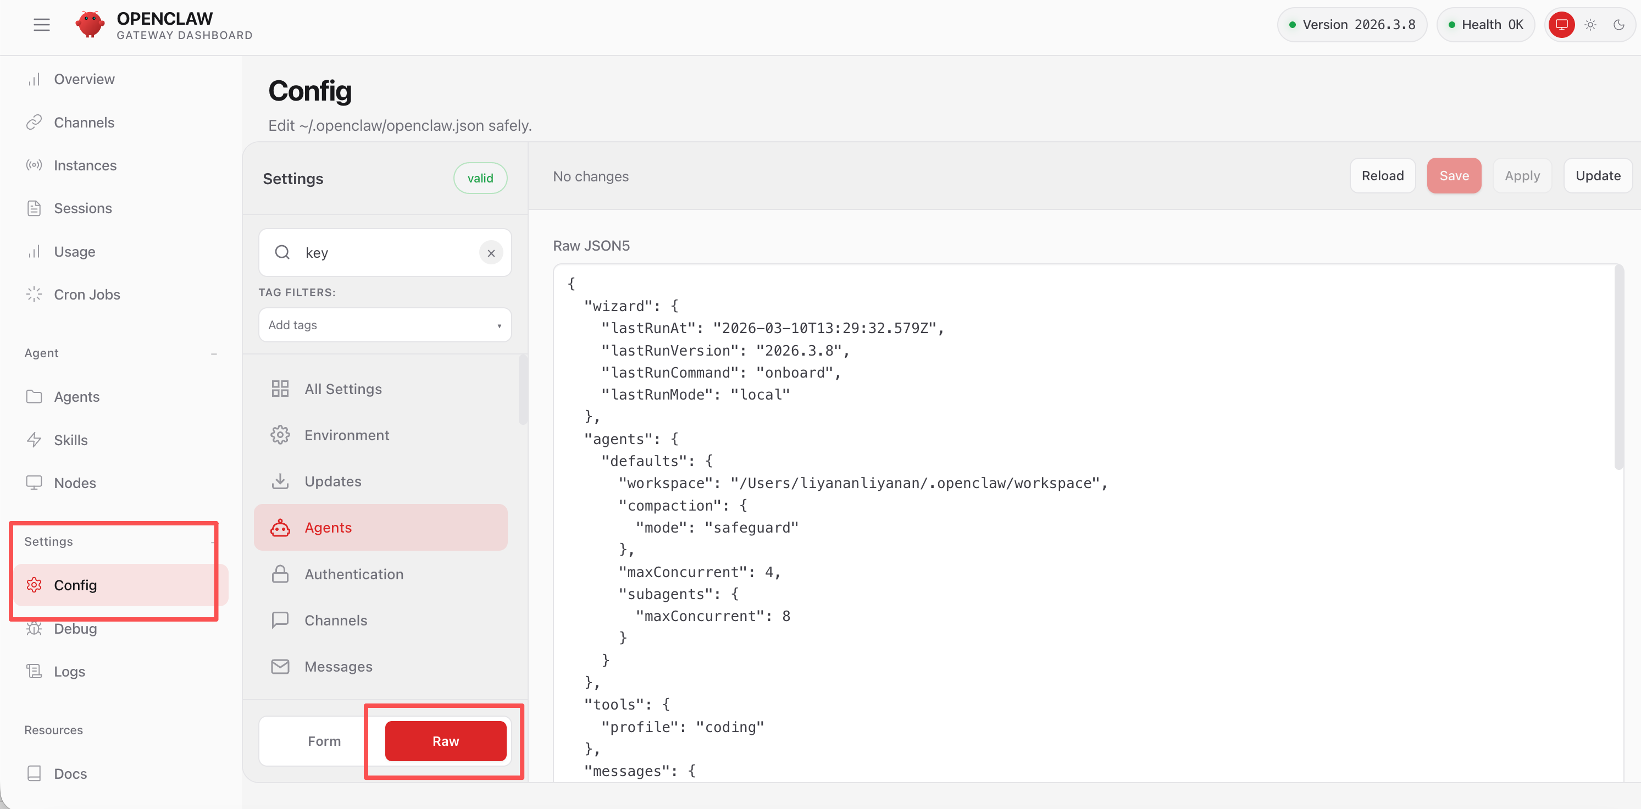The height and width of the screenshot is (809, 1641).
Task: Switch to light theme sun icon
Action: click(x=1590, y=25)
